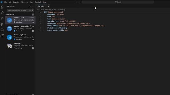Open Remote Explorer extension title
Screen dimensions: 170x95
(20, 35)
